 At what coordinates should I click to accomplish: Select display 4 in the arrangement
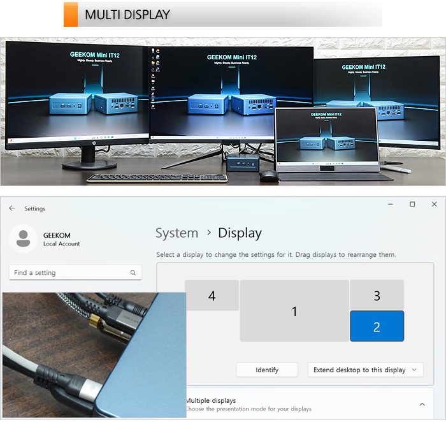tap(212, 295)
